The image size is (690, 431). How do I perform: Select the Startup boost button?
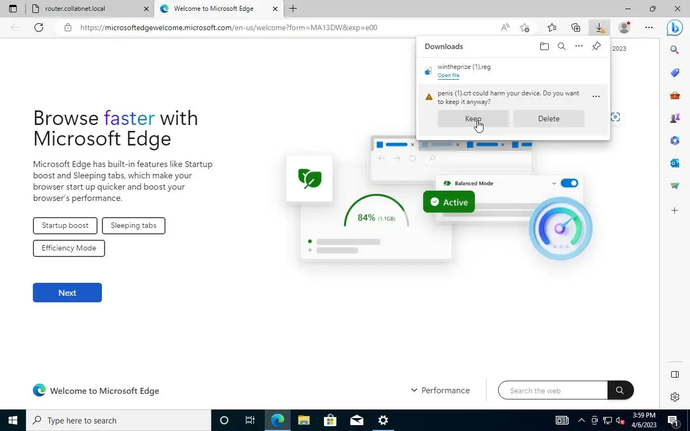click(x=65, y=225)
